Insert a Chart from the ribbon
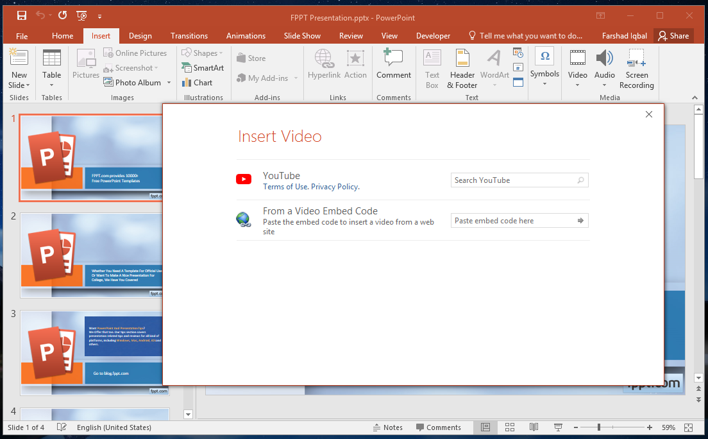 pos(197,83)
